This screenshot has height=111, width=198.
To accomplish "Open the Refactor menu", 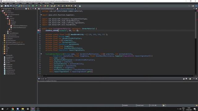I will point(17,3).
